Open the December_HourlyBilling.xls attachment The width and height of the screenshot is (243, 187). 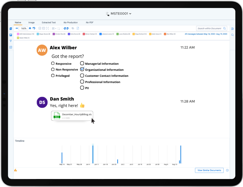(72, 115)
